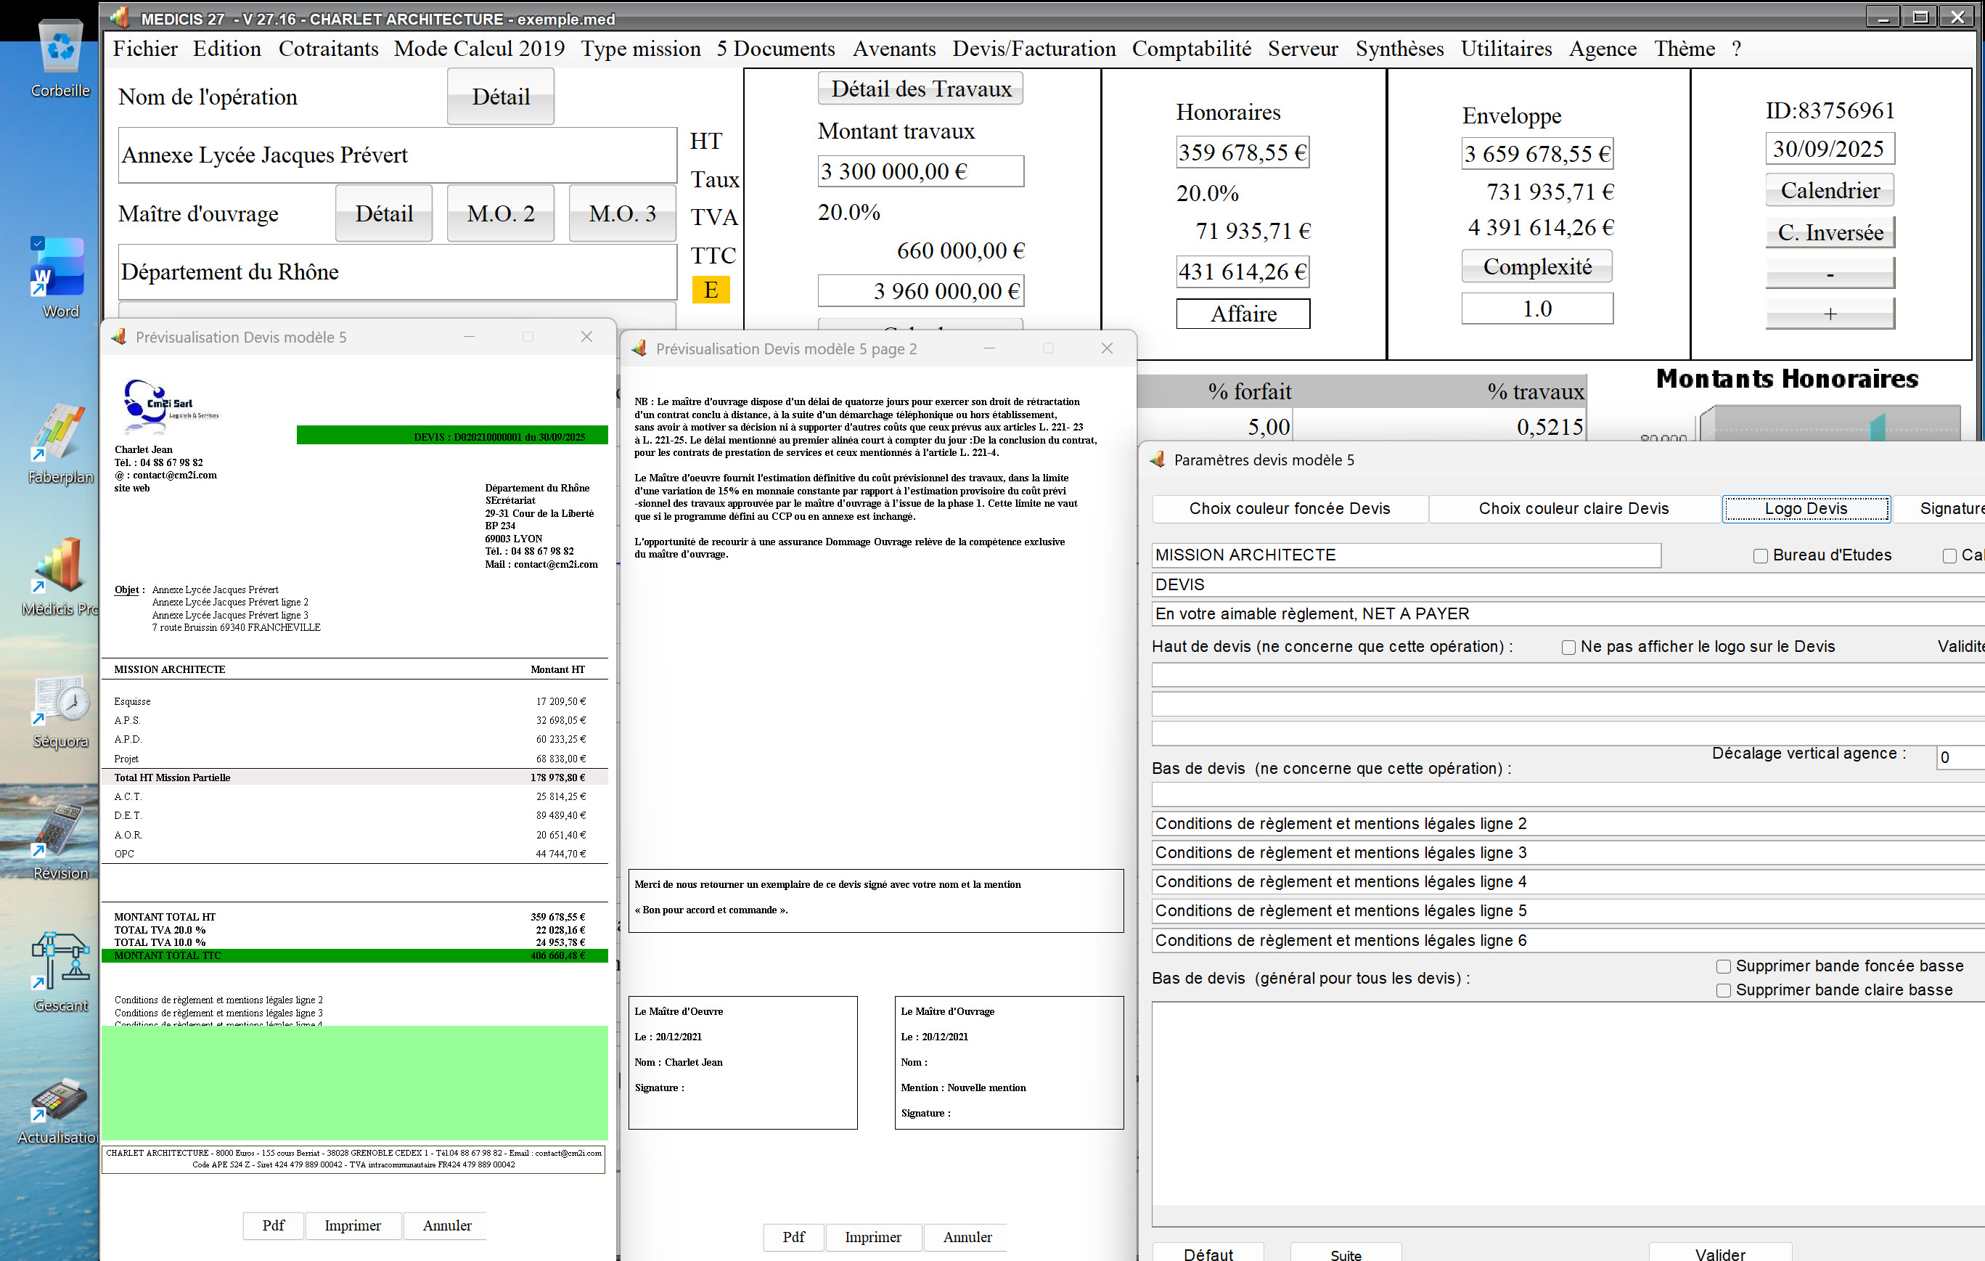Click the yellow E indicator box
This screenshot has width=1985, height=1261.
[x=710, y=290]
